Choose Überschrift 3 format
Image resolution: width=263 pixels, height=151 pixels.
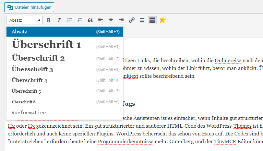tap(65, 69)
